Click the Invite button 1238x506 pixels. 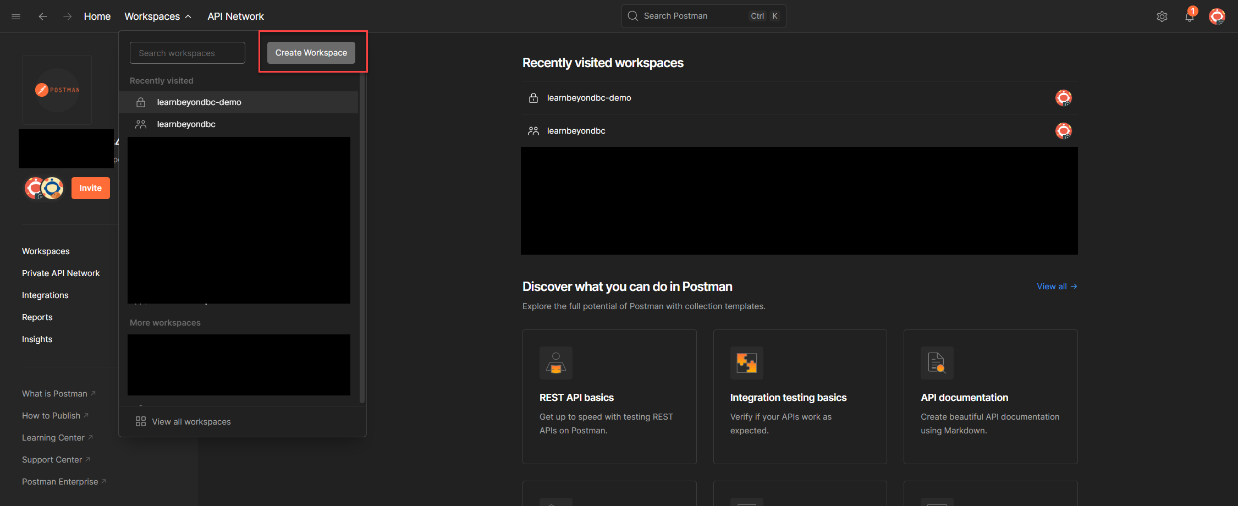coord(91,188)
